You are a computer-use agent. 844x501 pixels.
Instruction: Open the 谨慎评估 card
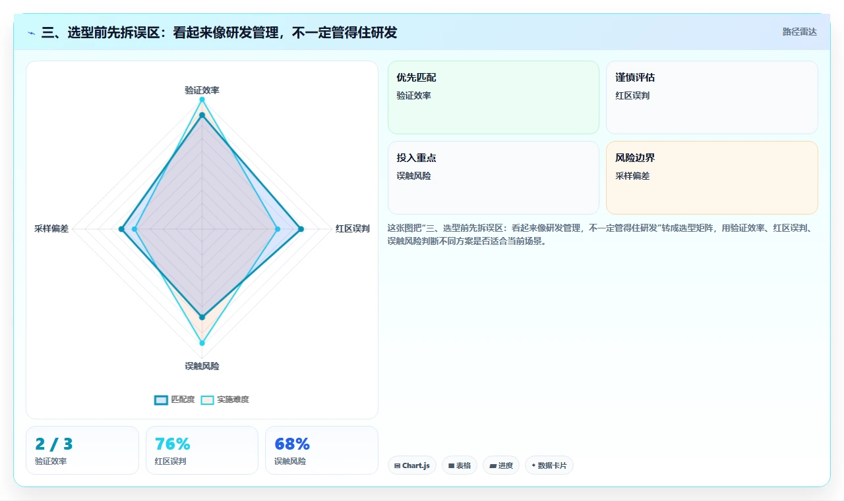pyautogui.click(x=712, y=97)
